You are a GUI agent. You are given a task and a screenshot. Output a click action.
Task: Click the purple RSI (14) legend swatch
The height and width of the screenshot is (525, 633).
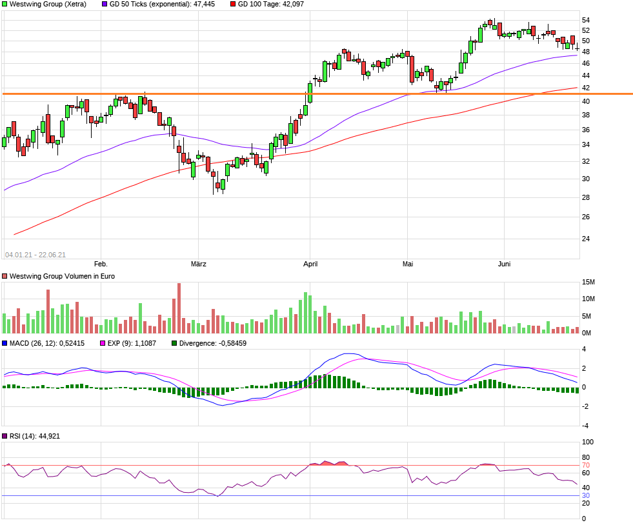tap(5, 436)
